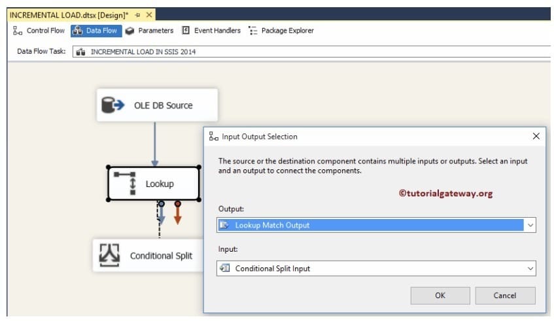Click the OLE DB Source database icon
The height and width of the screenshot is (321, 554).
pos(114,105)
